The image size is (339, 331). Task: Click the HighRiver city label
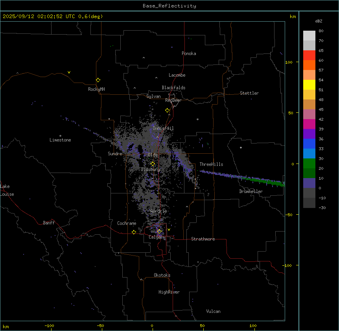[x=169, y=292]
